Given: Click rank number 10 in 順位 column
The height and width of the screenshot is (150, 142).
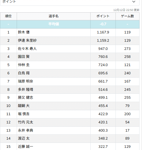Looking at the screenshot, I should click(8, 106).
